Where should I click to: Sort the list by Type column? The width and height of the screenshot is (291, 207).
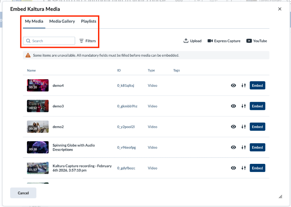pyautogui.click(x=151, y=70)
